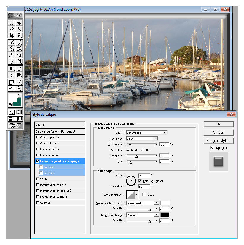
Task: Click the Profondeur slider track
Action: click(x=142, y=144)
